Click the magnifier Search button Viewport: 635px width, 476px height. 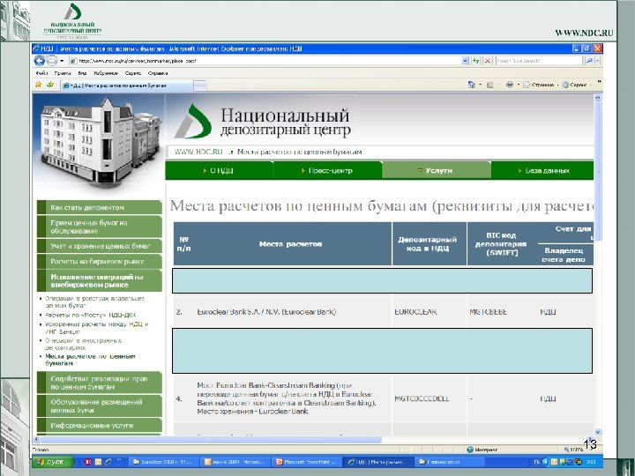click(x=589, y=61)
